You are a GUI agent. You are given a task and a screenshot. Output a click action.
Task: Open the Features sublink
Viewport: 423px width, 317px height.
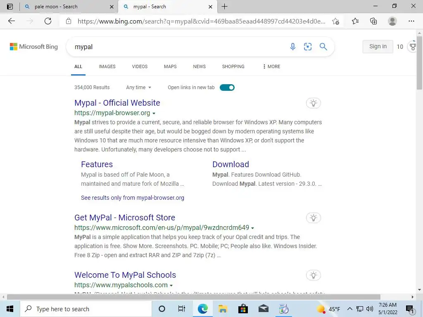coord(97,164)
